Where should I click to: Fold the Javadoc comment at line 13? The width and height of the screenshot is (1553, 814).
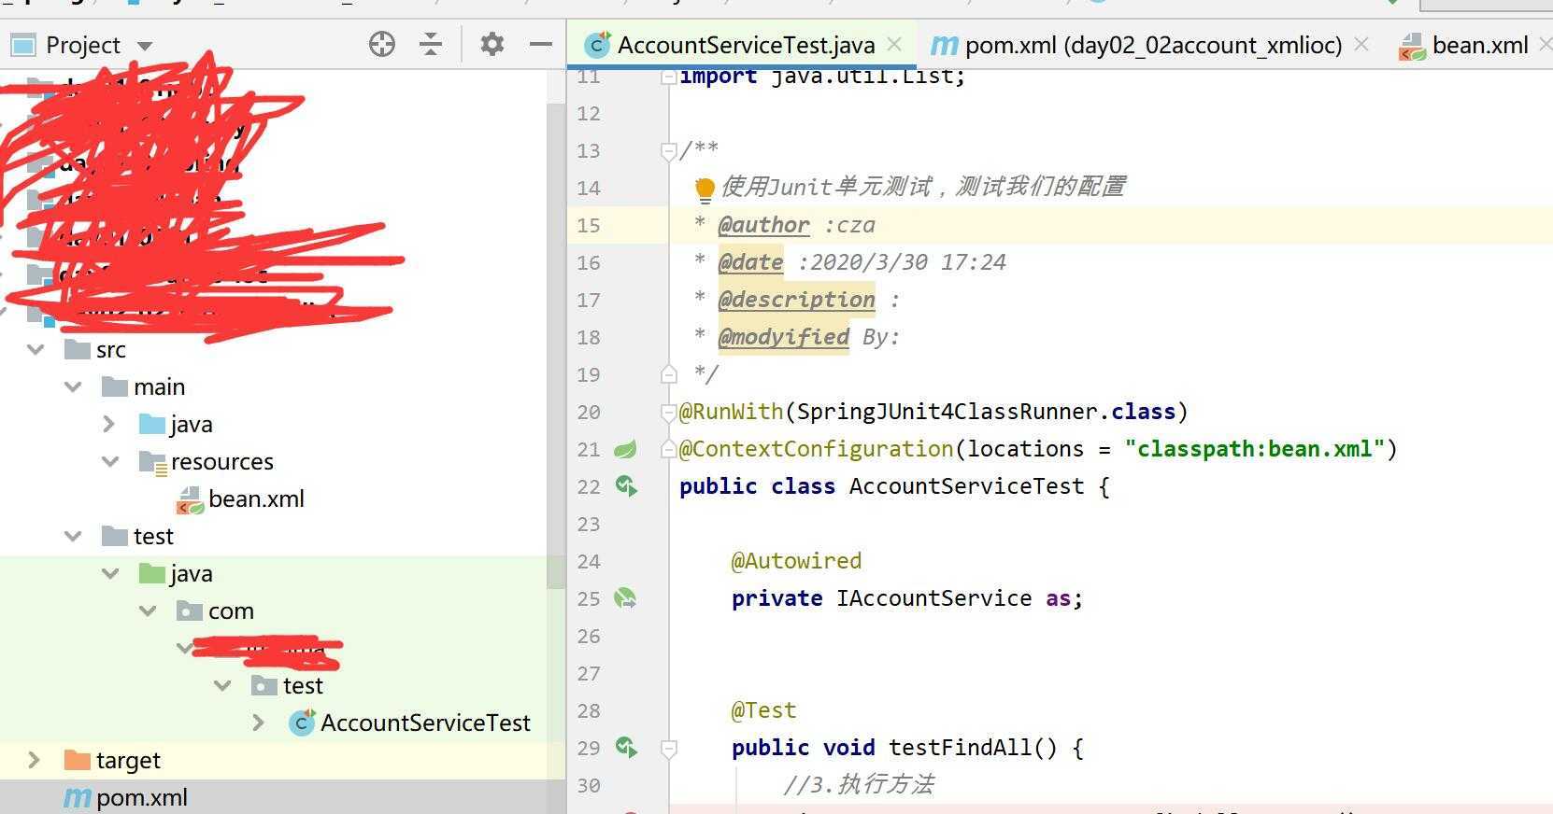point(668,150)
